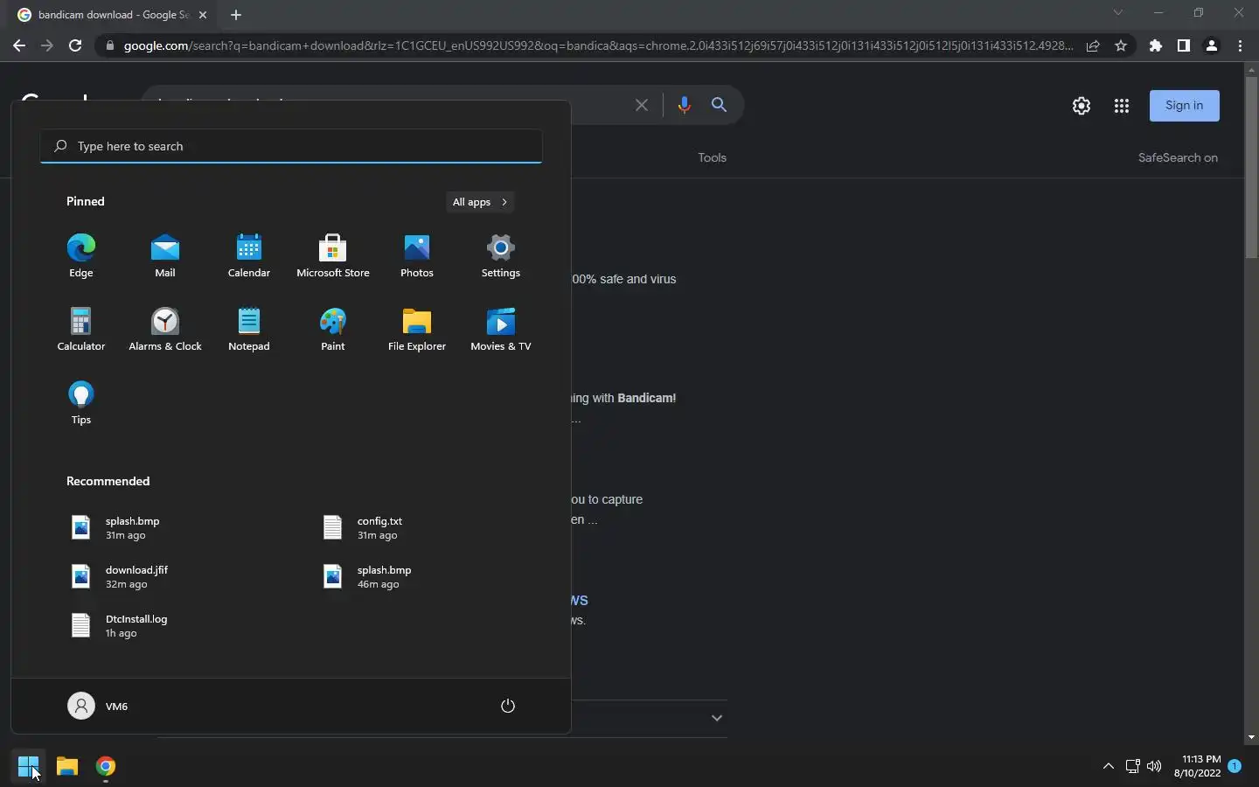Open the notification badge in taskbar

(1235, 766)
